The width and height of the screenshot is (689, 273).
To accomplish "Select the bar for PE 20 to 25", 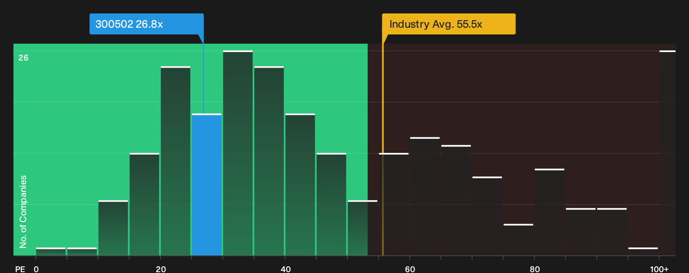I will (x=176, y=161).
